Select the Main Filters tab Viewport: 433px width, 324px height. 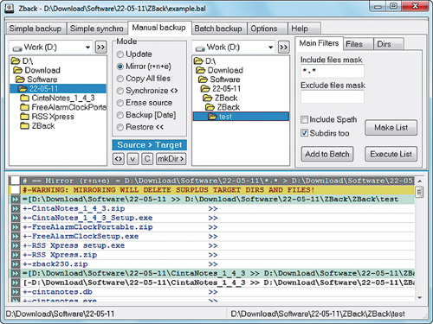pos(319,43)
